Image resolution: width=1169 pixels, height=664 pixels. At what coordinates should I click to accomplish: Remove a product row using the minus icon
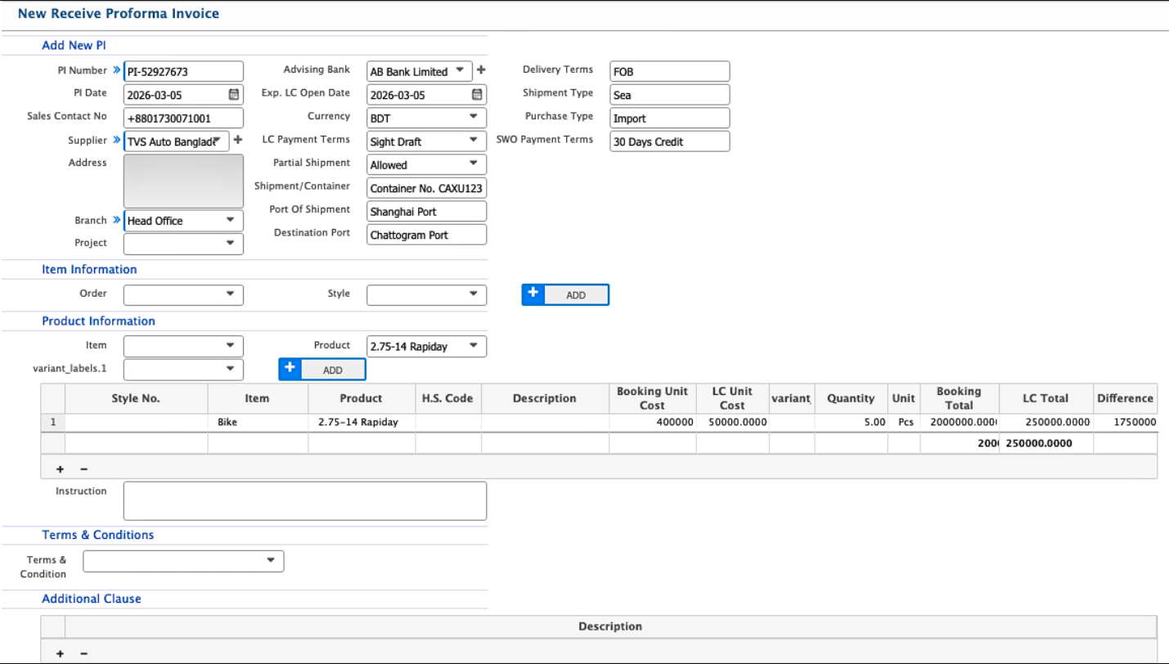[x=83, y=469]
